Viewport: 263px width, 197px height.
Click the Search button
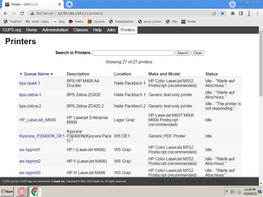click(x=183, y=53)
